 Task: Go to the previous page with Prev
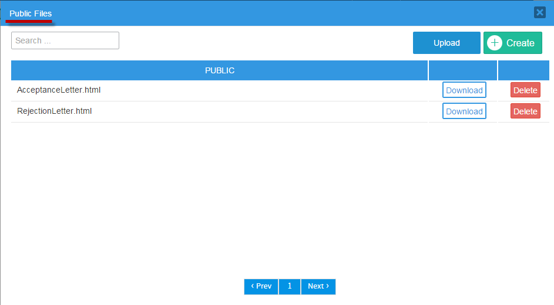261,286
